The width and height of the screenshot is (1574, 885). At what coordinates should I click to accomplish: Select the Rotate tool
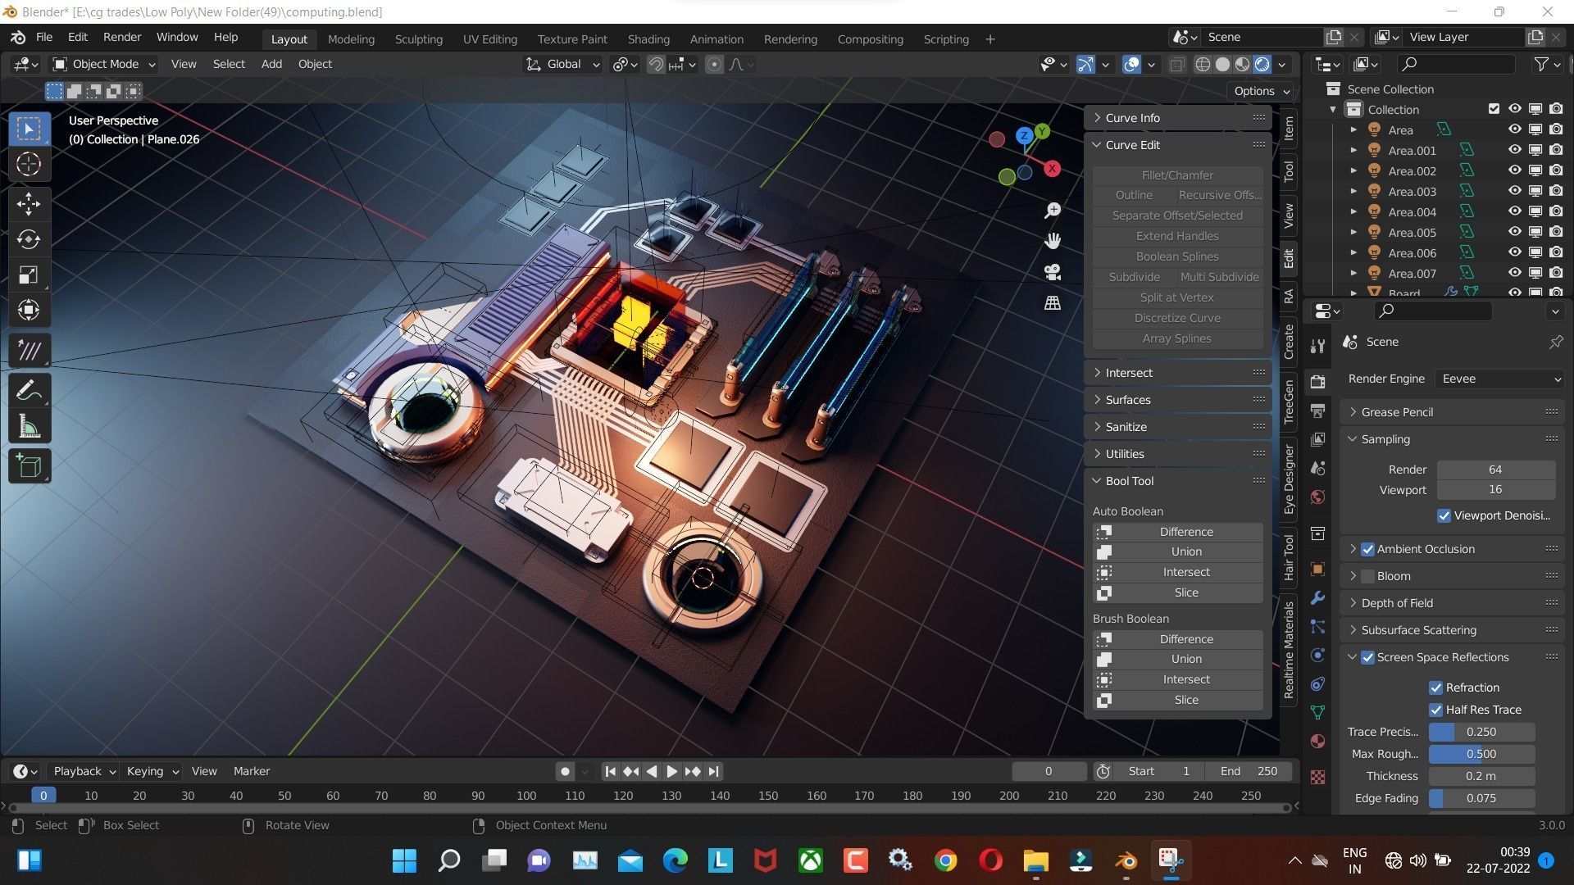coord(29,238)
